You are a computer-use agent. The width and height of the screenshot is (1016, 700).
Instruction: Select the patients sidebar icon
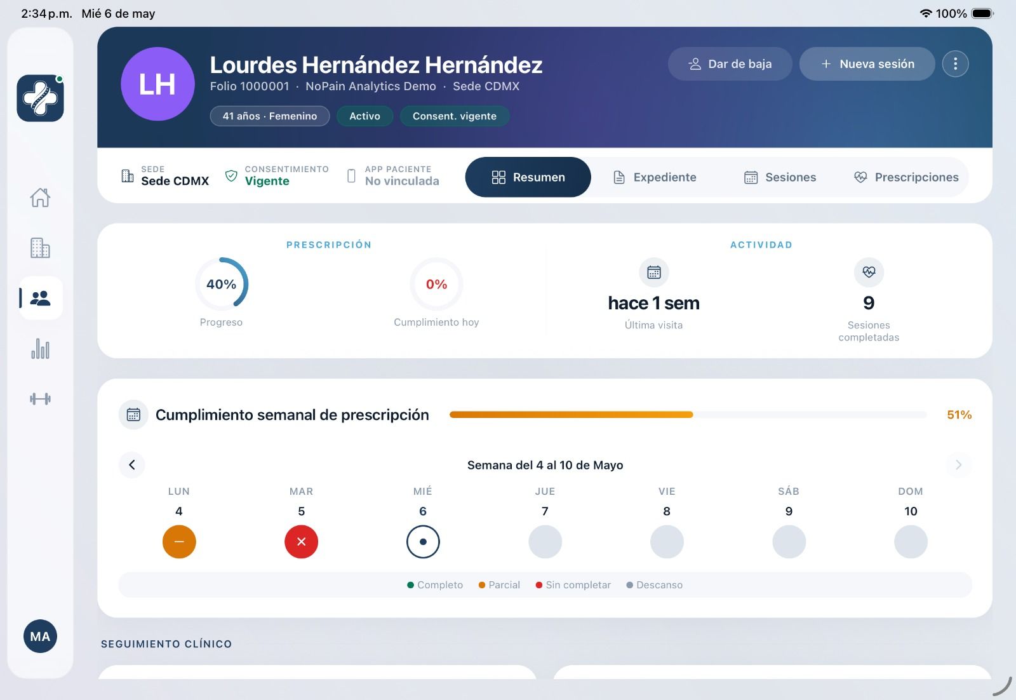[x=41, y=298]
